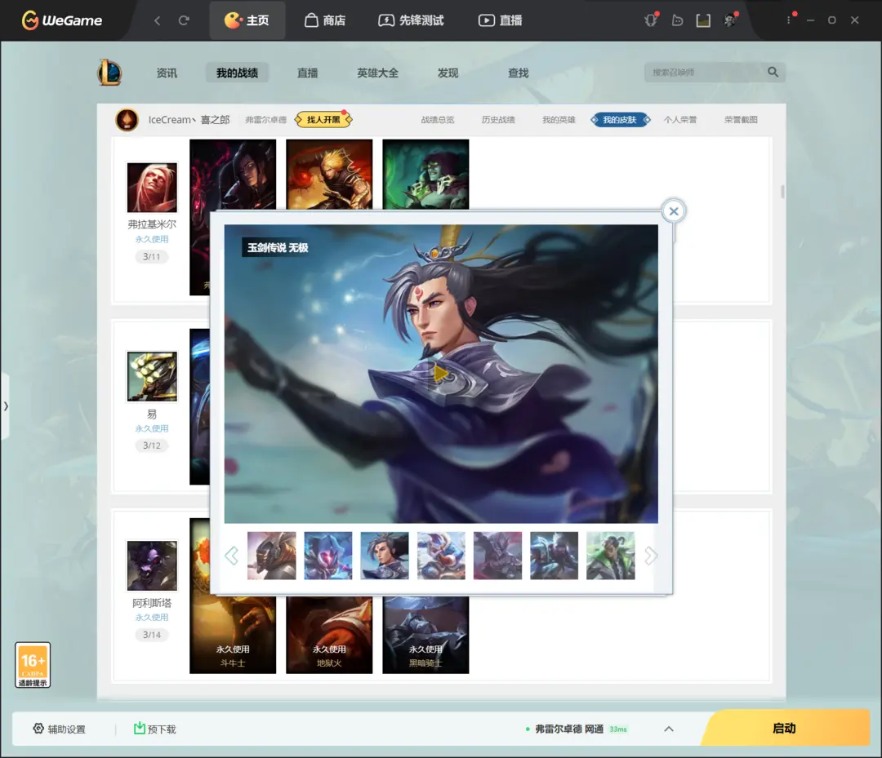Open the 黑暗骑士 skin card
Screen dimensions: 882x758
point(425,635)
